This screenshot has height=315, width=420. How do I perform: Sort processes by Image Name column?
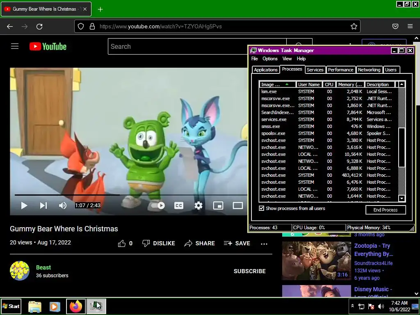[278, 84]
